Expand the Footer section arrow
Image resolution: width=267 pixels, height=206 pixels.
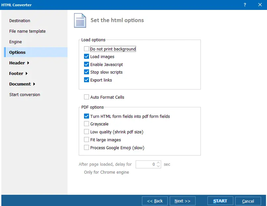pyautogui.click(x=26, y=73)
